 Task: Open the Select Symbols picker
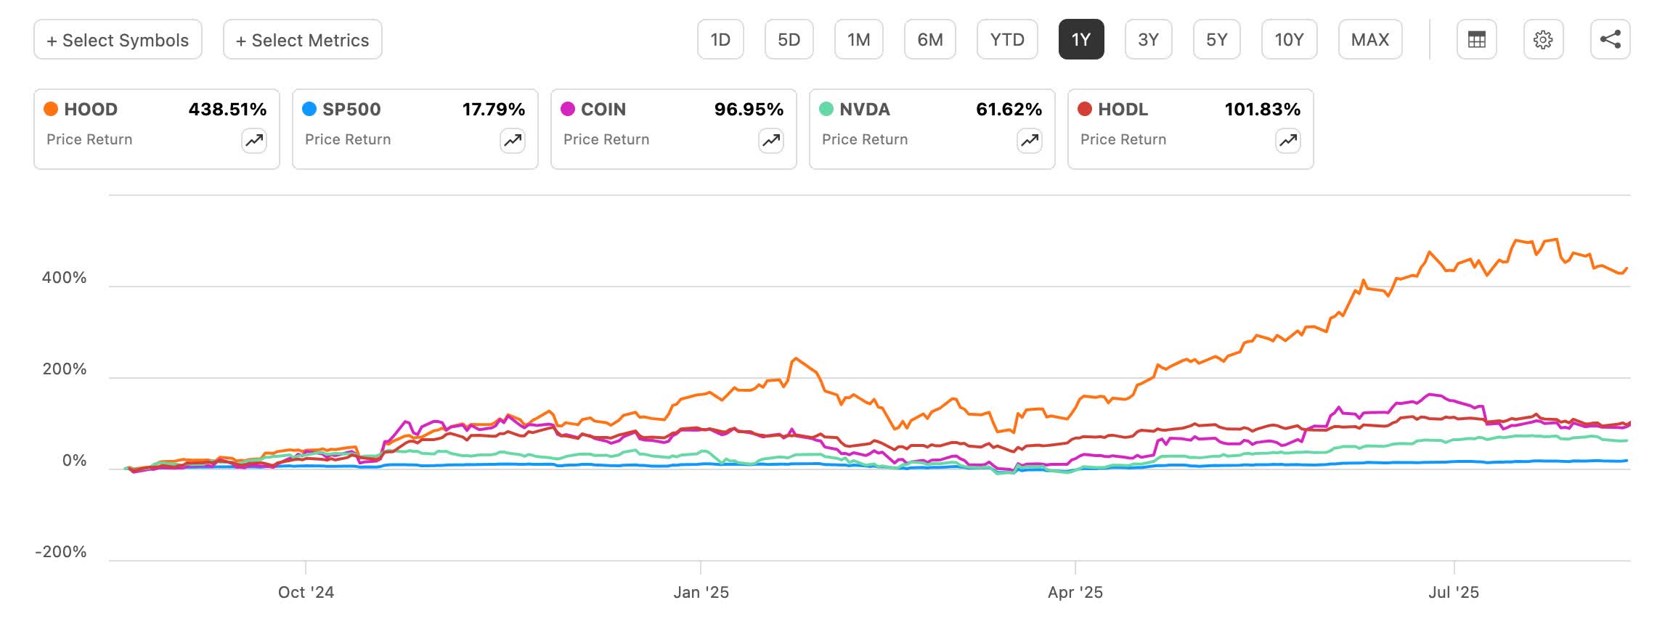[117, 40]
